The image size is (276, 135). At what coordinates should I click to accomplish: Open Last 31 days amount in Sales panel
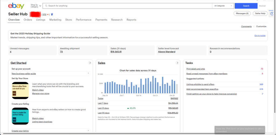click(173, 108)
